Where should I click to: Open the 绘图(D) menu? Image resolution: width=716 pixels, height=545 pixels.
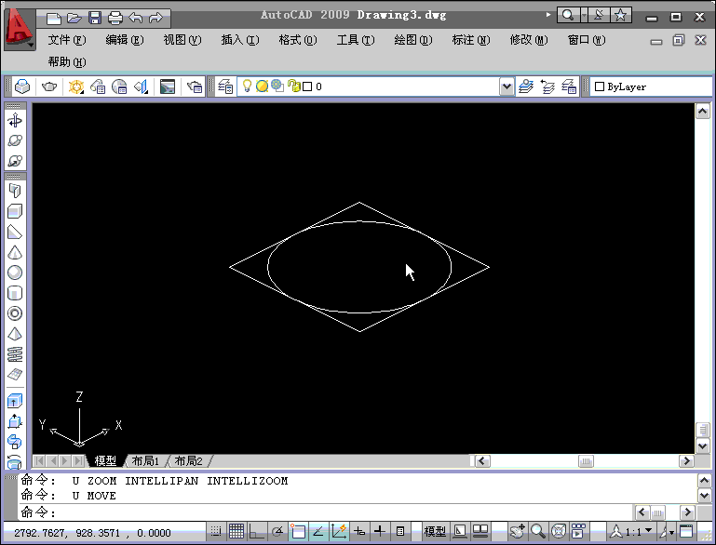[413, 40]
